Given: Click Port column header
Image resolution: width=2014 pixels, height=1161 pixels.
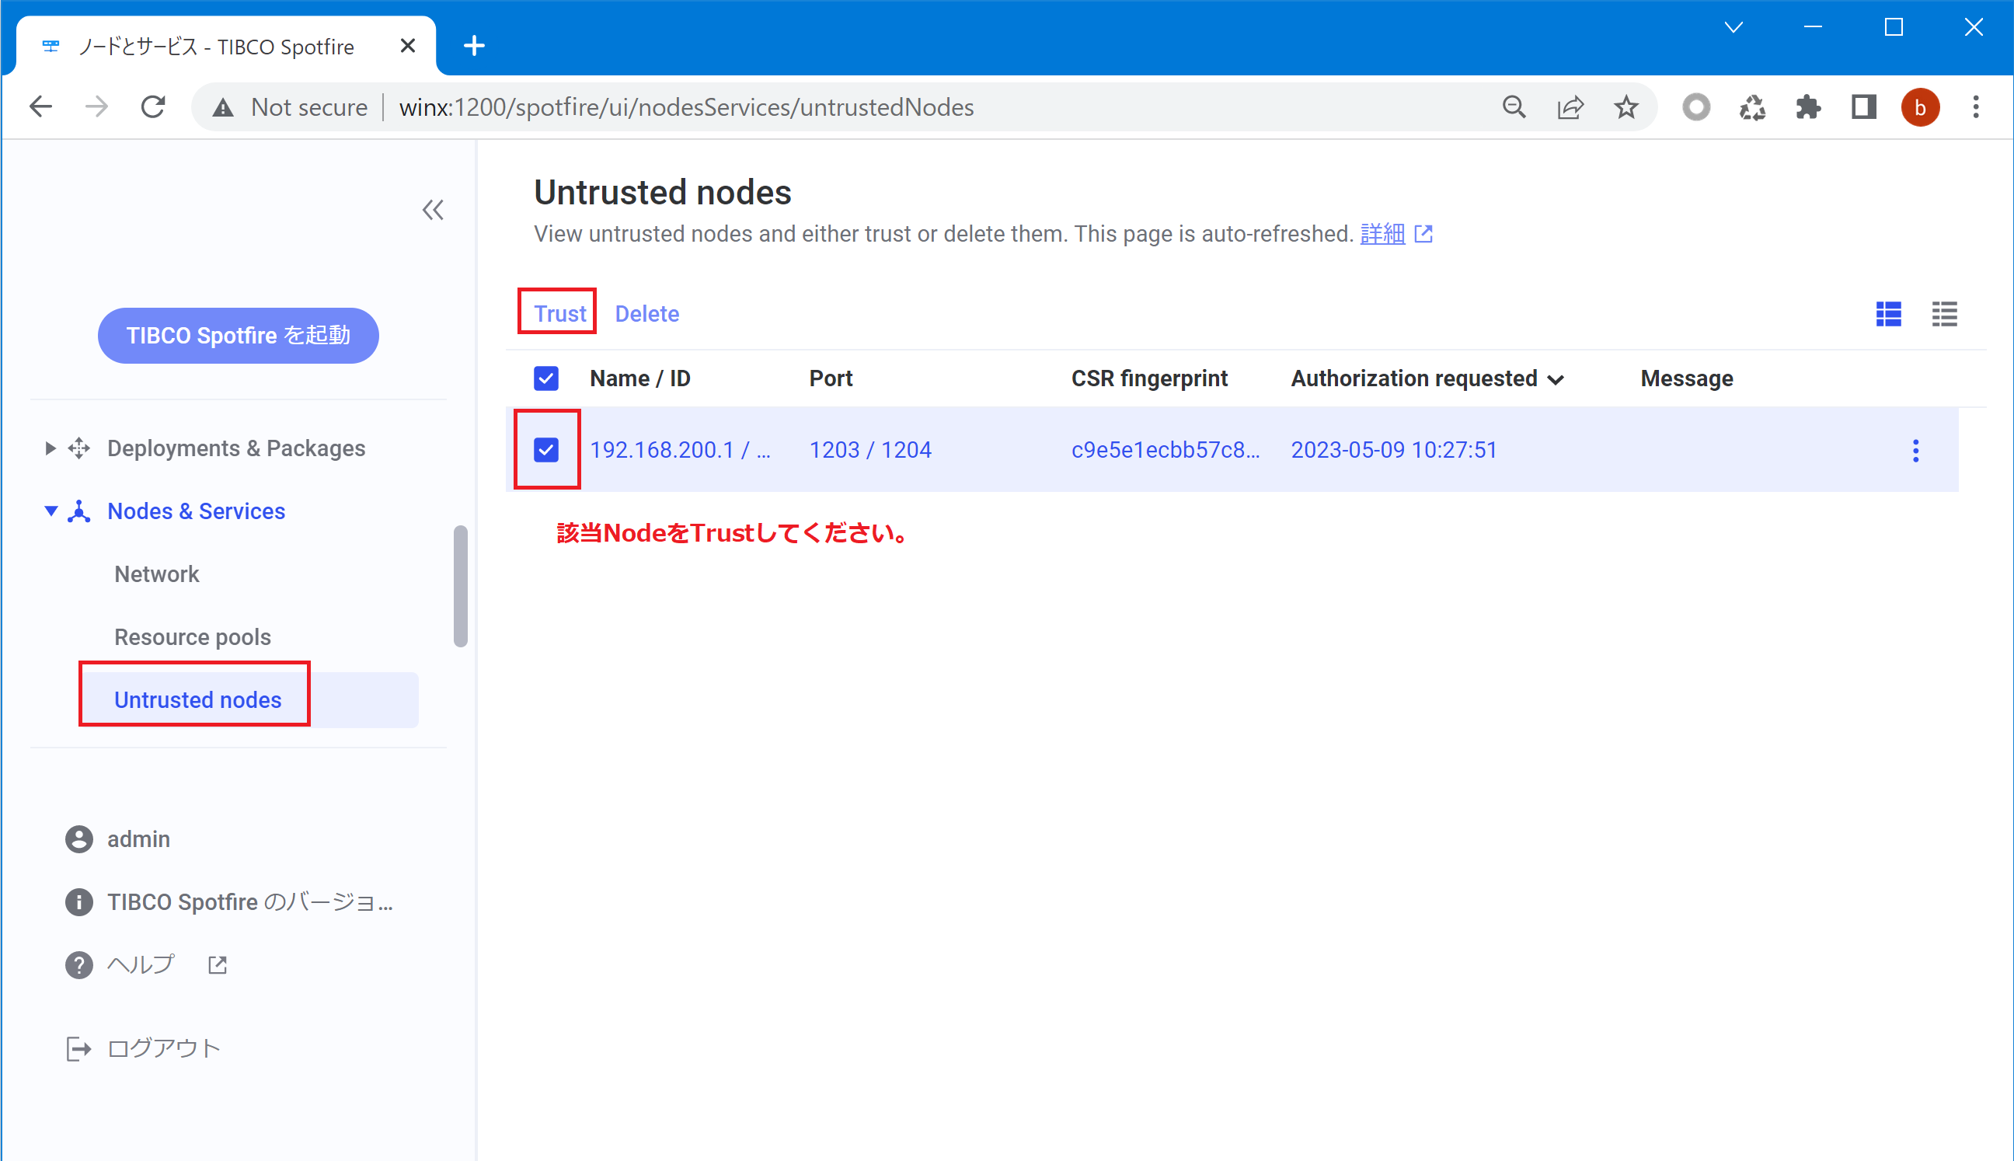Looking at the screenshot, I should pyautogui.click(x=830, y=378).
